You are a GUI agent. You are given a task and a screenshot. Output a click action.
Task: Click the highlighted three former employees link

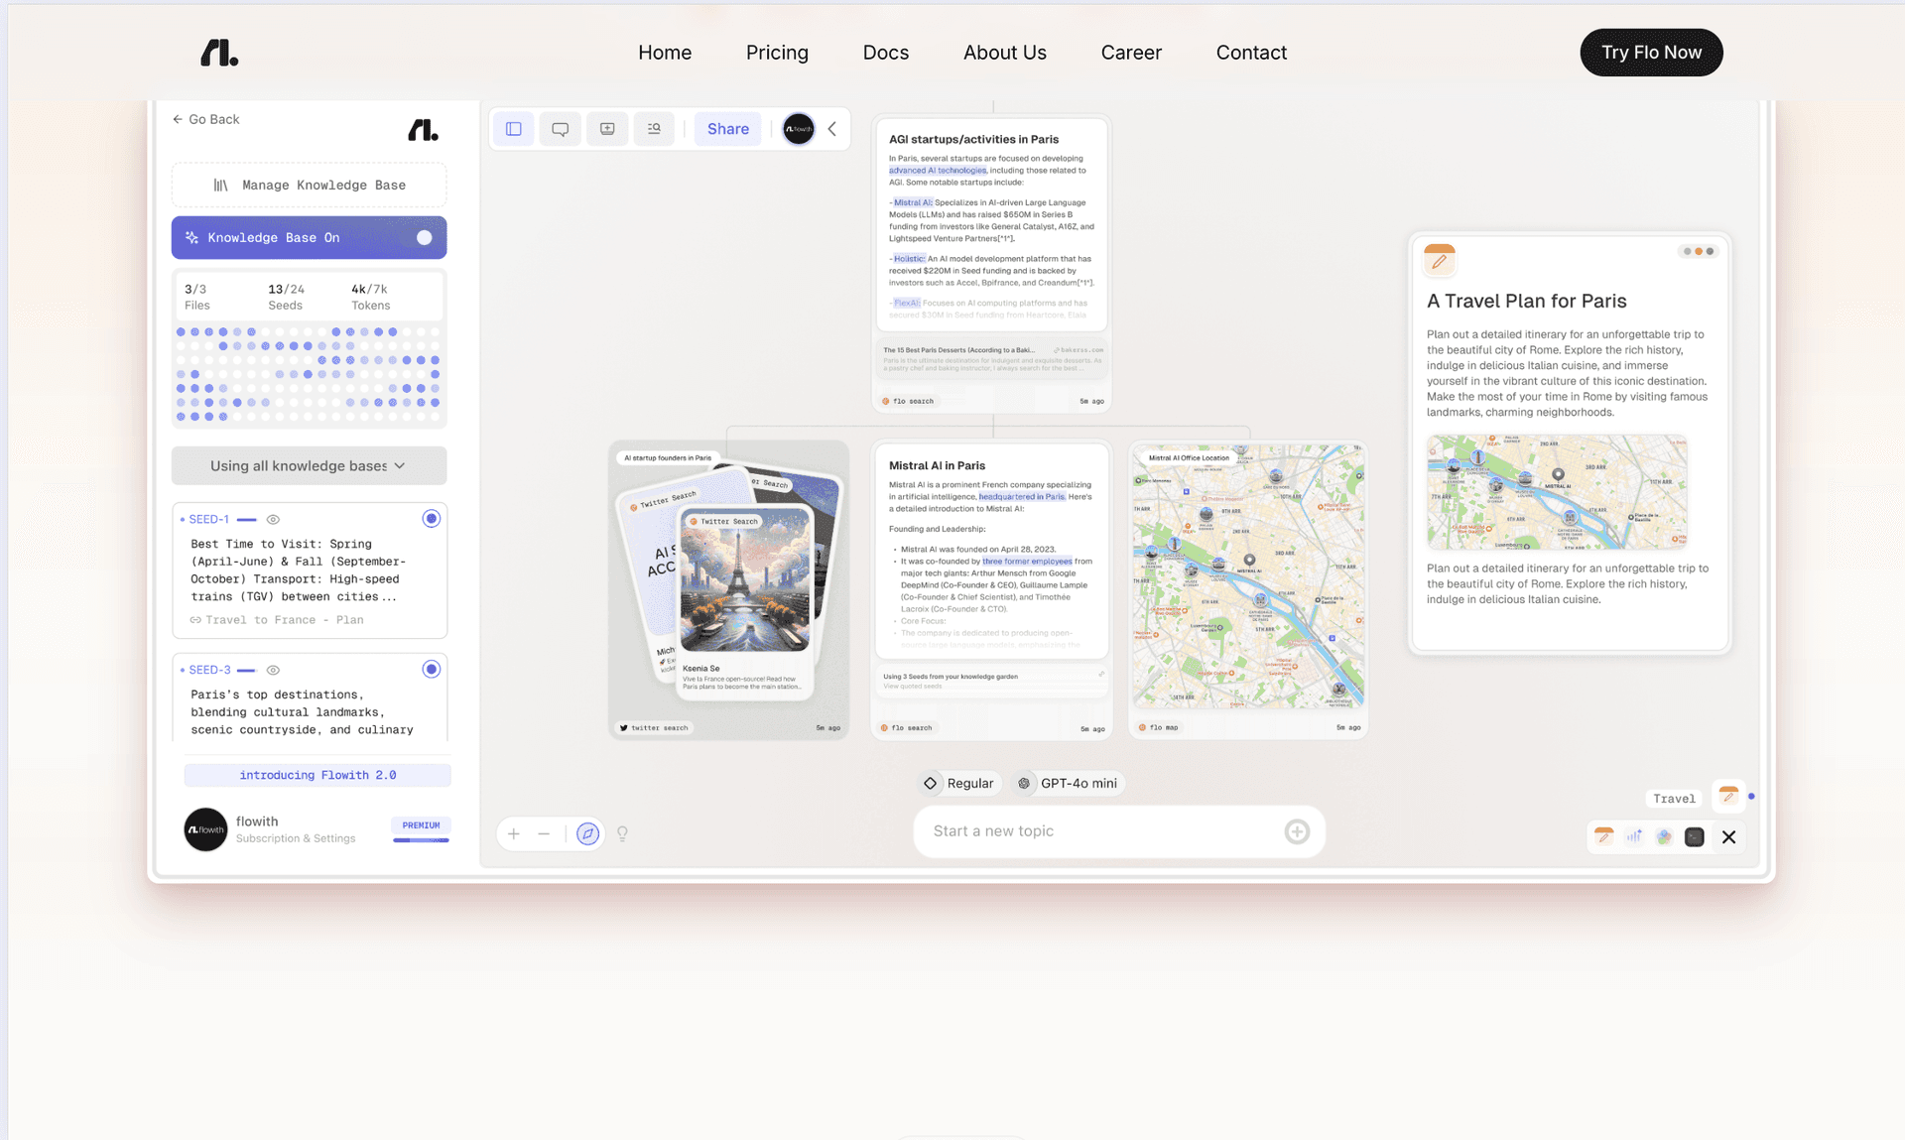[1027, 561]
